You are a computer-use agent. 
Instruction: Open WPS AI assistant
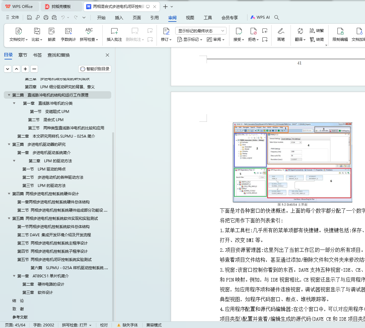click(x=260, y=17)
